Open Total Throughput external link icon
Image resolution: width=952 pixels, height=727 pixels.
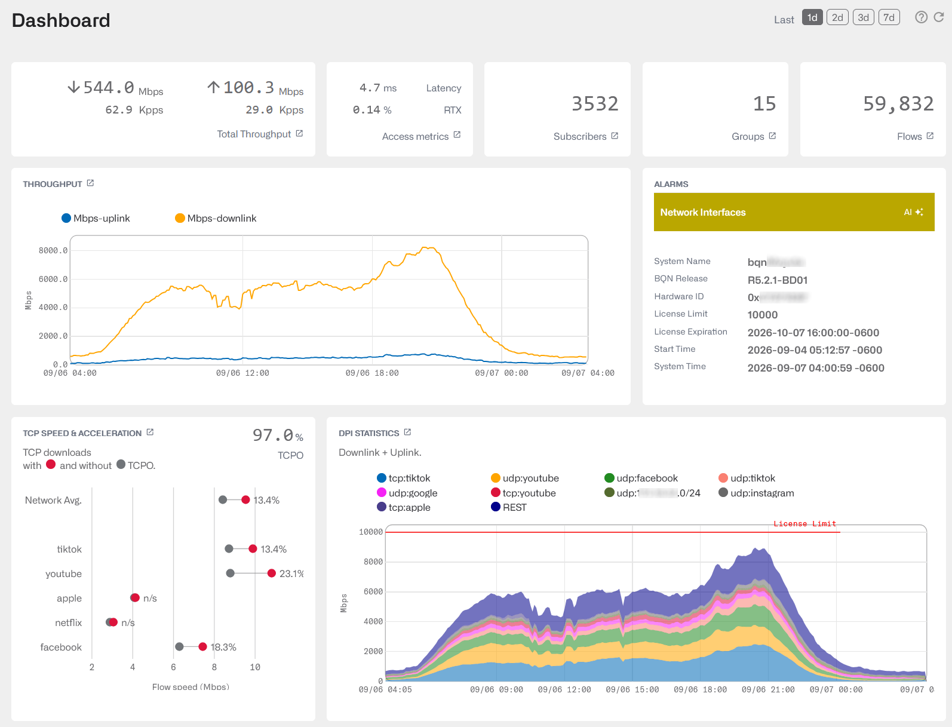(299, 134)
